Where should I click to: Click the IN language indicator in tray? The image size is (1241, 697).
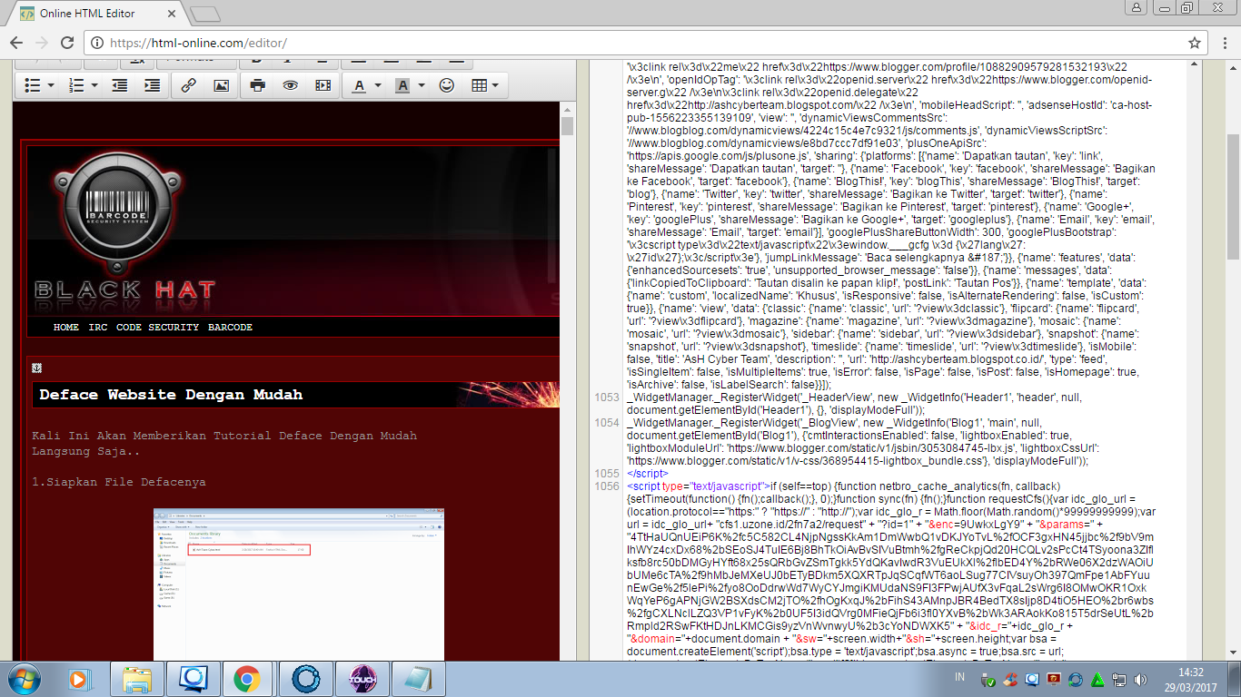point(960,678)
